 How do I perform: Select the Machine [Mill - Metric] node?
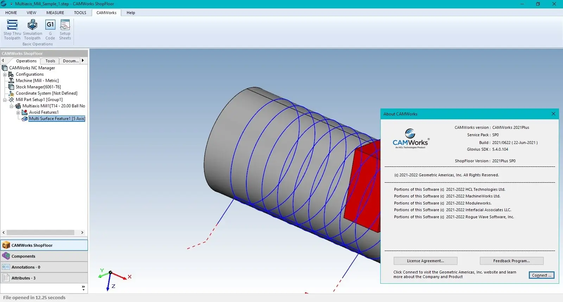[x=37, y=81]
